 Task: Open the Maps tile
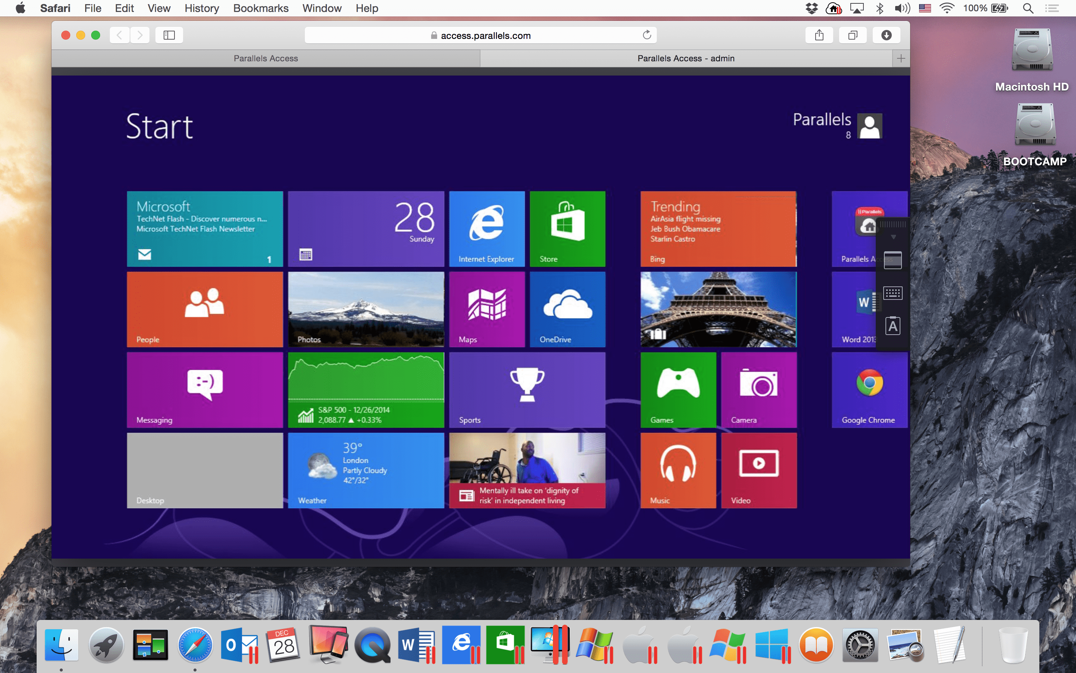click(x=487, y=309)
